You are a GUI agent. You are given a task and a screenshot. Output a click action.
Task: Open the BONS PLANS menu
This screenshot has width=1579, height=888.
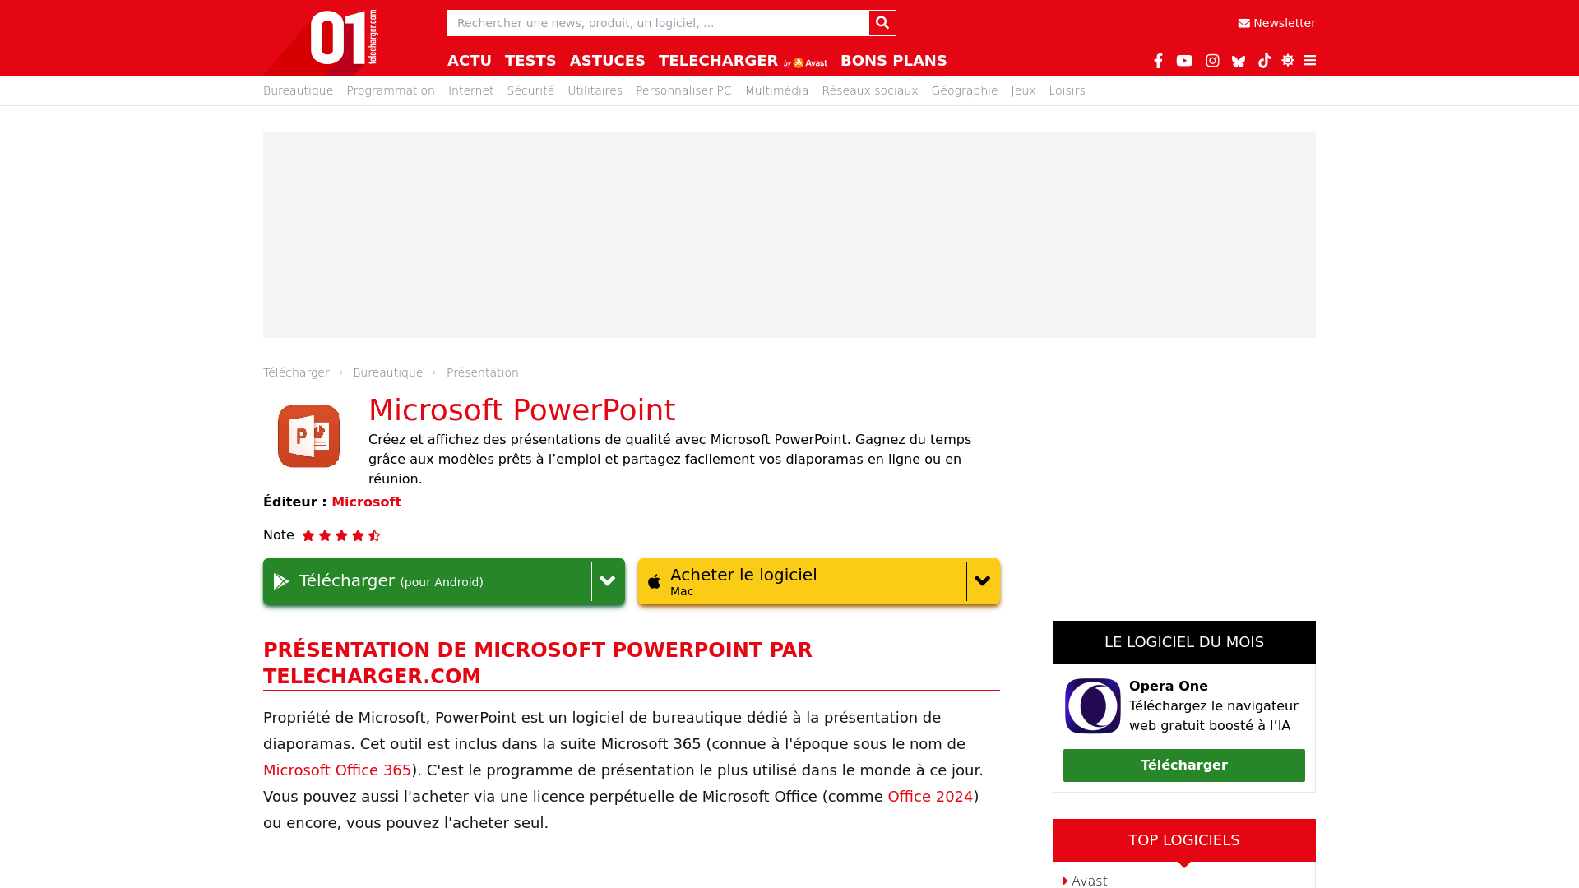pos(893,61)
